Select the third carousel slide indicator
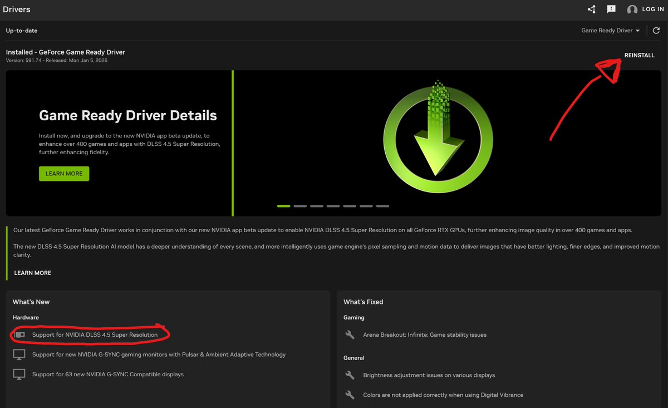The image size is (668, 408). click(x=317, y=206)
